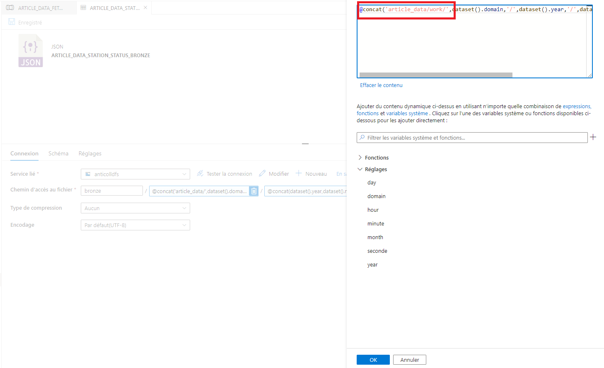The height and width of the screenshot is (368, 604).
Task: Click the expression editor horizontal scrollbar
Action: coord(436,75)
